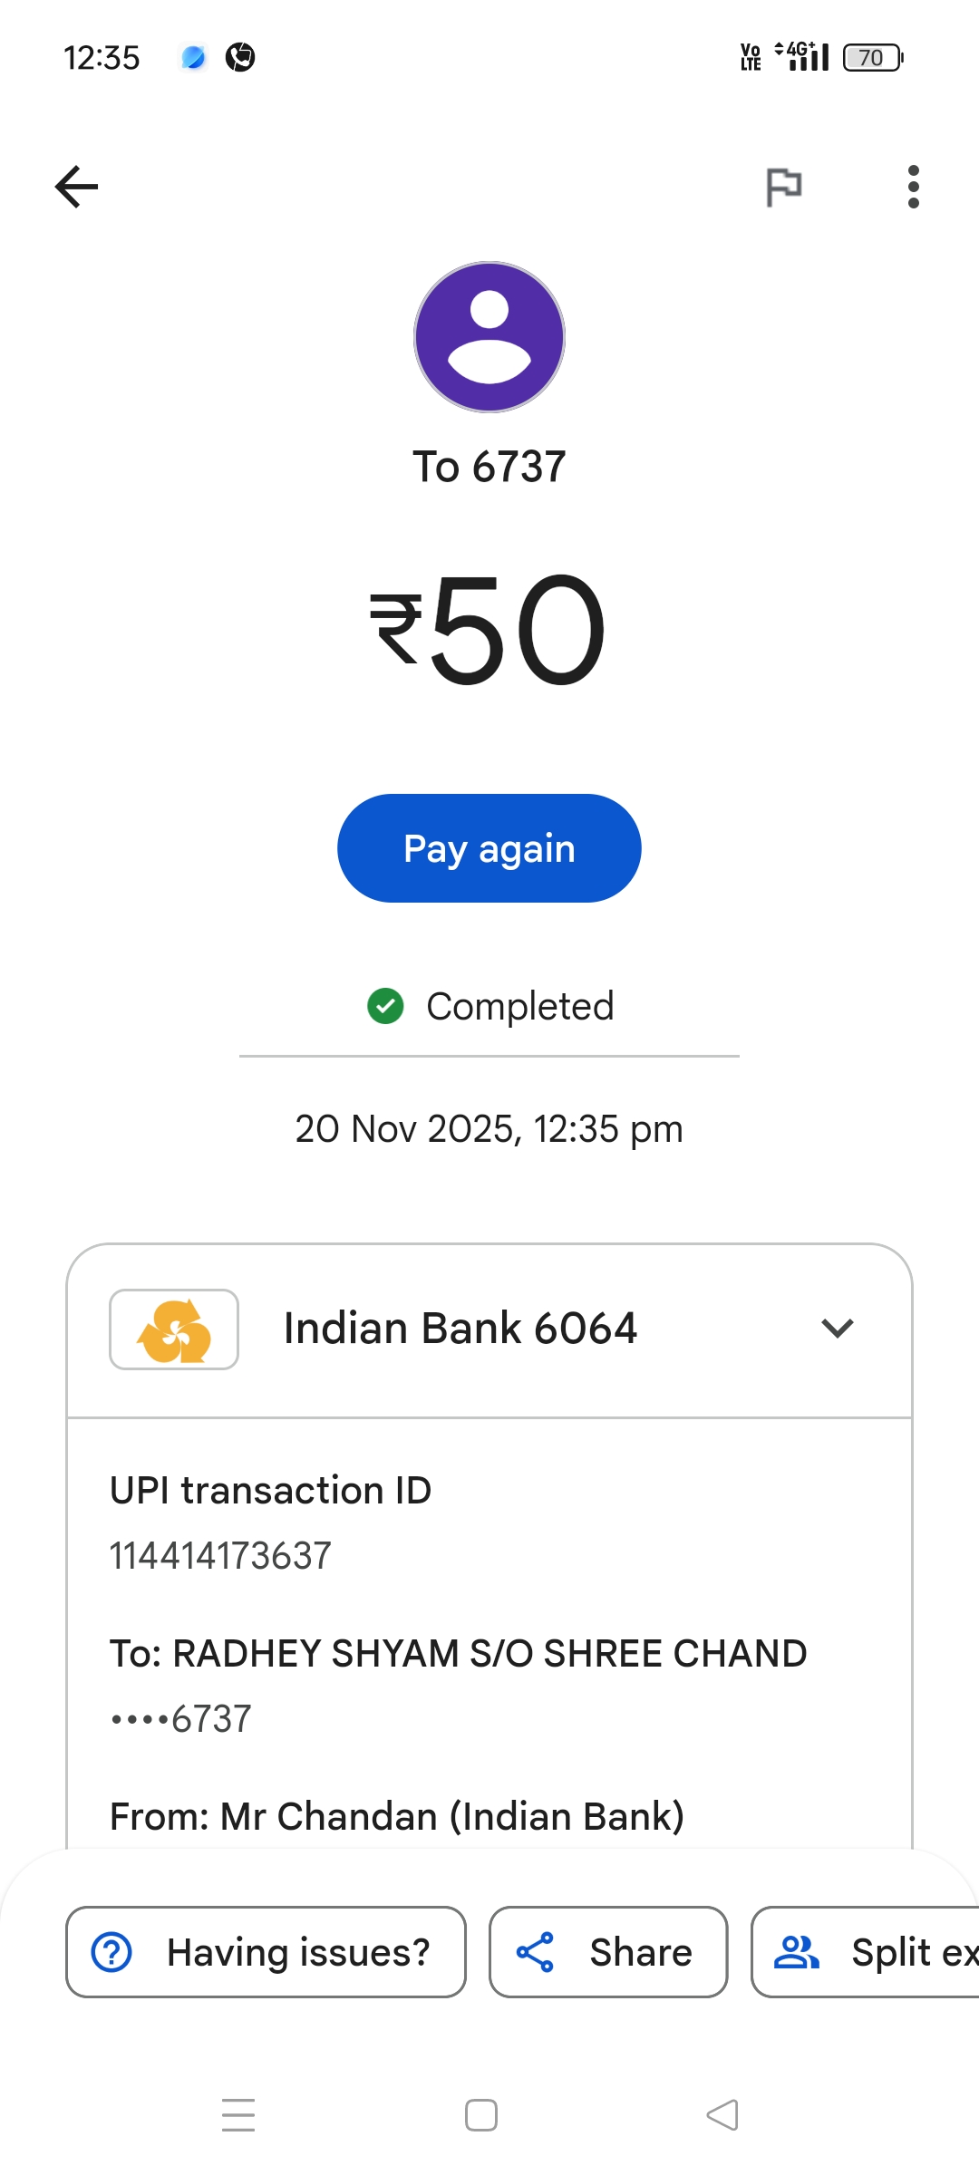979x2175 pixels.
Task: Tap the question mark help icon
Action: coord(112,1952)
